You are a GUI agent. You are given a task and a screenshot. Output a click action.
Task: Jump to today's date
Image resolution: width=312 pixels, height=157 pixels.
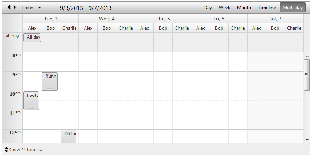(x=27, y=8)
